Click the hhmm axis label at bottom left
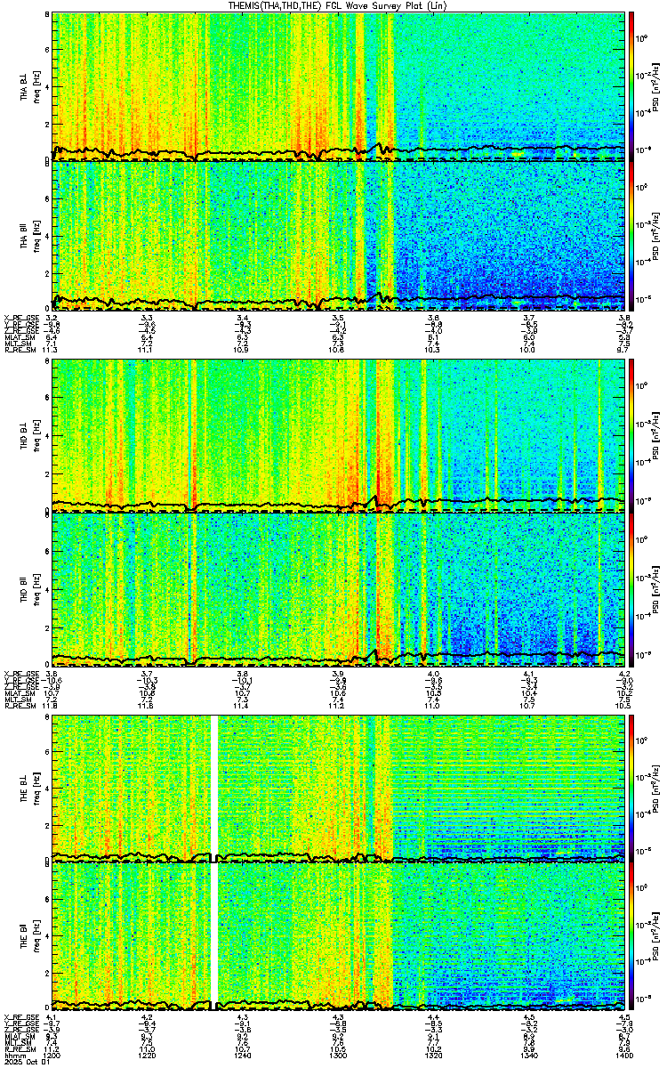This screenshot has height=1068, width=667. point(12,1056)
